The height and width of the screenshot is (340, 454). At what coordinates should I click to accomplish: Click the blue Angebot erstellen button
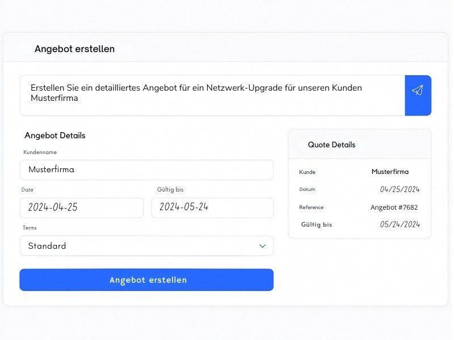146,280
